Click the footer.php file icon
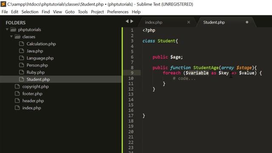This screenshot has width=272, height=153. (x=17, y=93)
